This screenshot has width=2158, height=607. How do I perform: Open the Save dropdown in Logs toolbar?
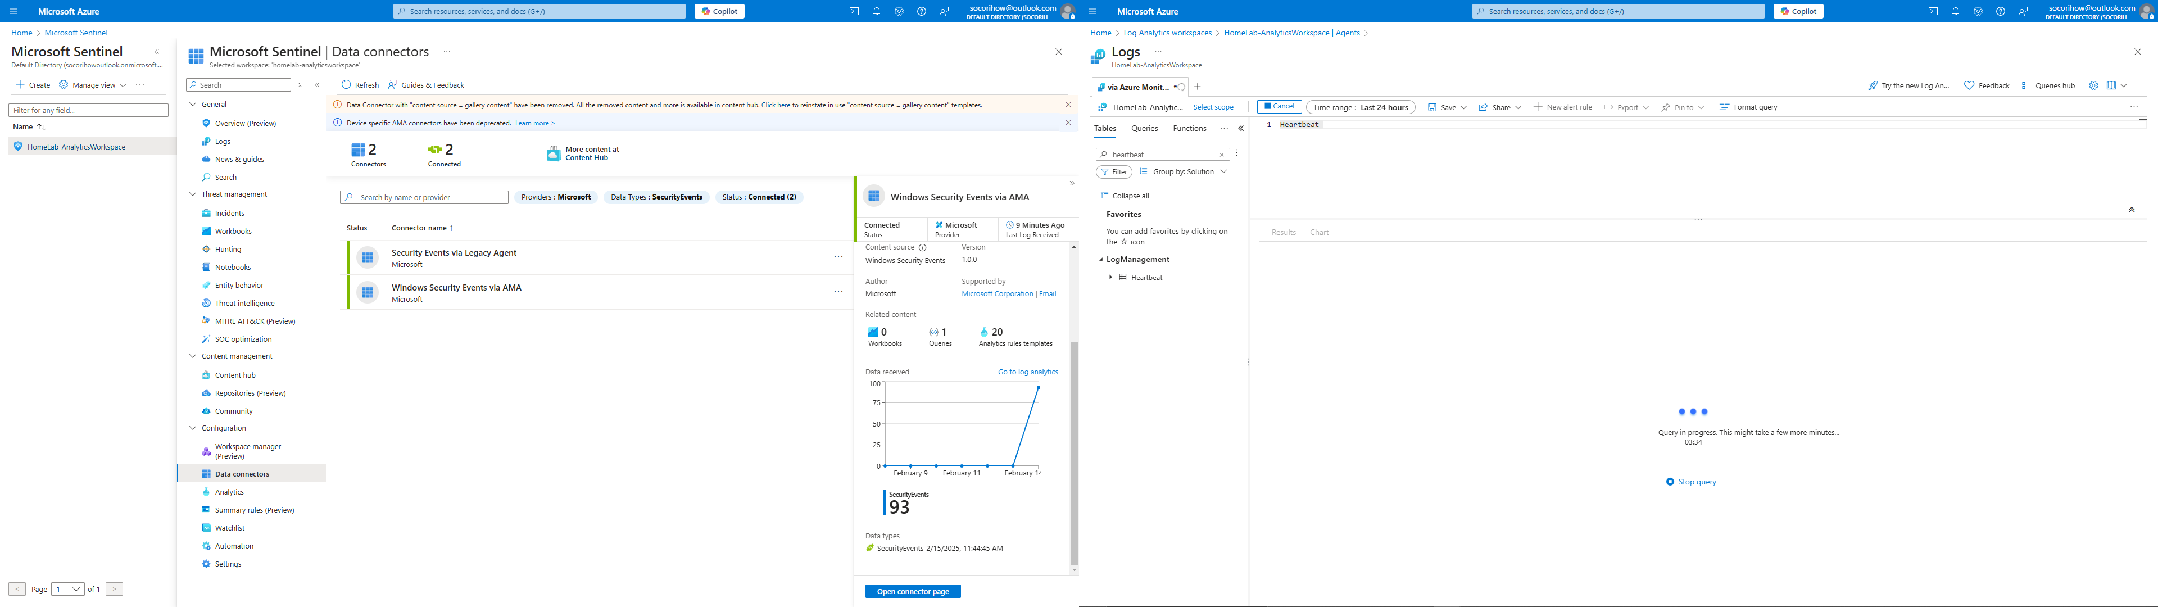coord(1447,107)
